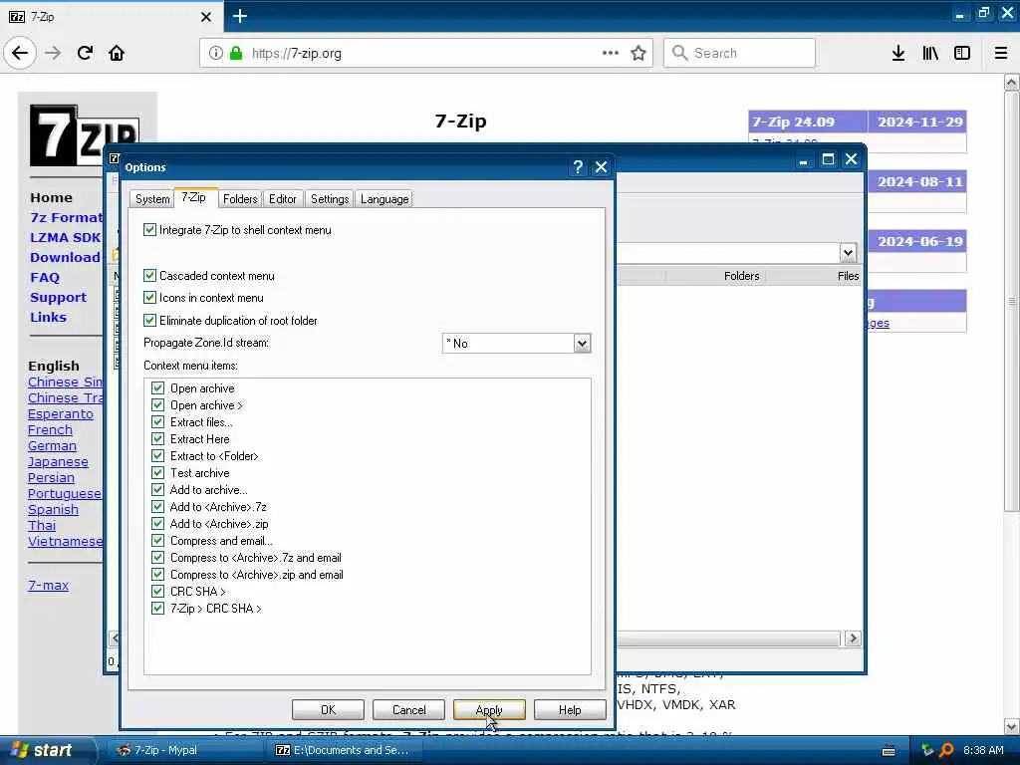Click File Manager horizontal scrollbar right arrow
The width and height of the screenshot is (1020, 765).
(x=853, y=638)
